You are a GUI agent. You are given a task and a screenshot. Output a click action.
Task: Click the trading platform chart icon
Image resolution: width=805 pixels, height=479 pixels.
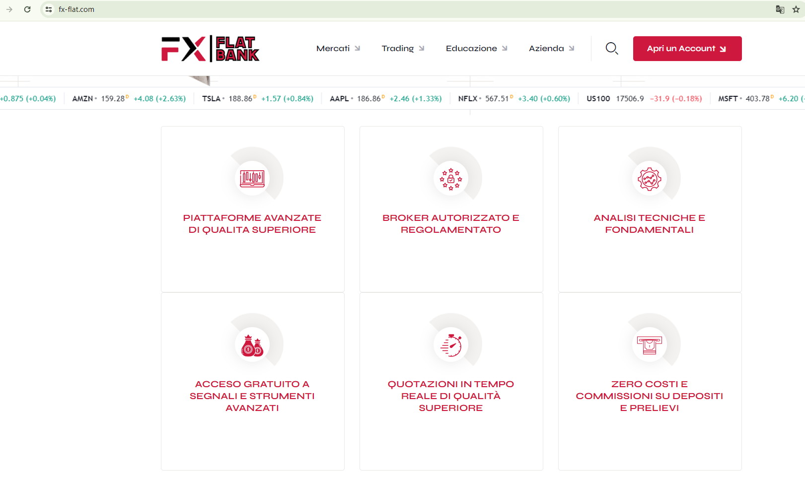[252, 178]
